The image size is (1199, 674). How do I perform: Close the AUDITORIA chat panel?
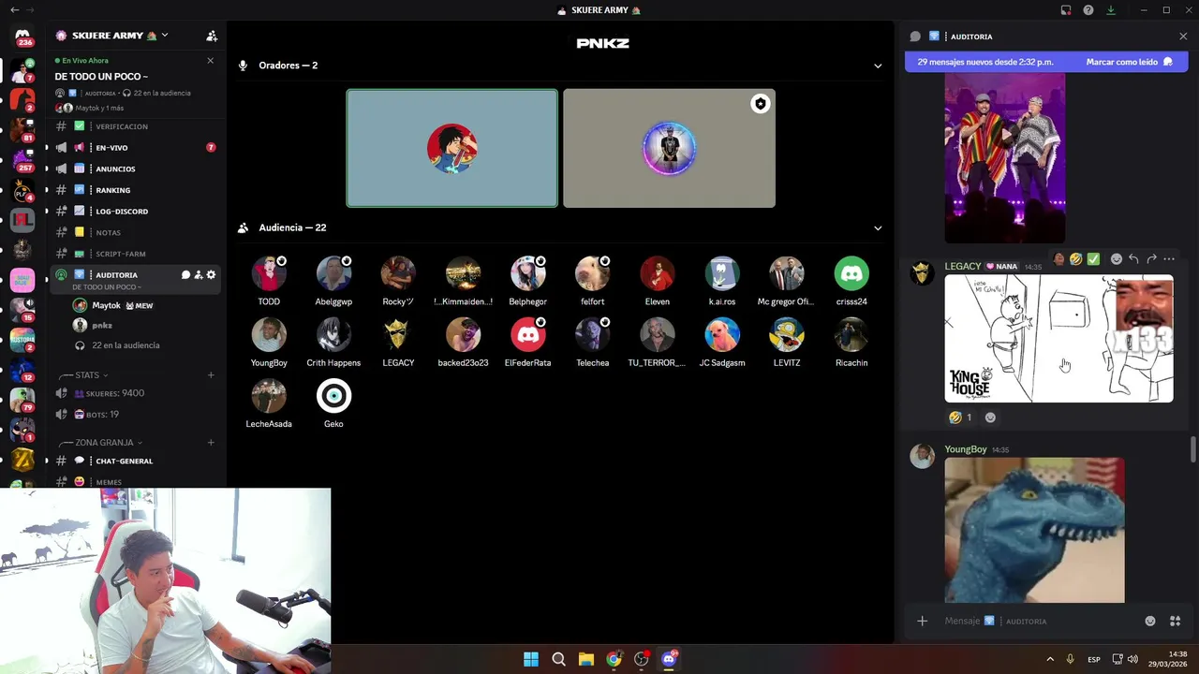pyautogui.click(x=1183, y=37)
